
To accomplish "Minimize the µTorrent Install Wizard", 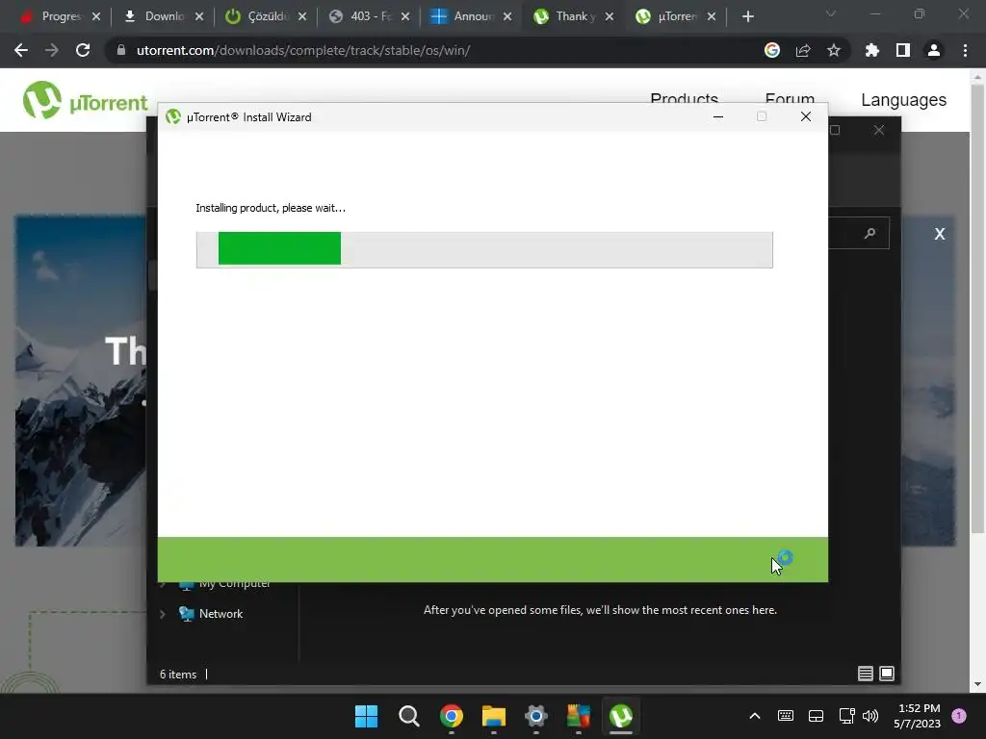I will point(718,116).
